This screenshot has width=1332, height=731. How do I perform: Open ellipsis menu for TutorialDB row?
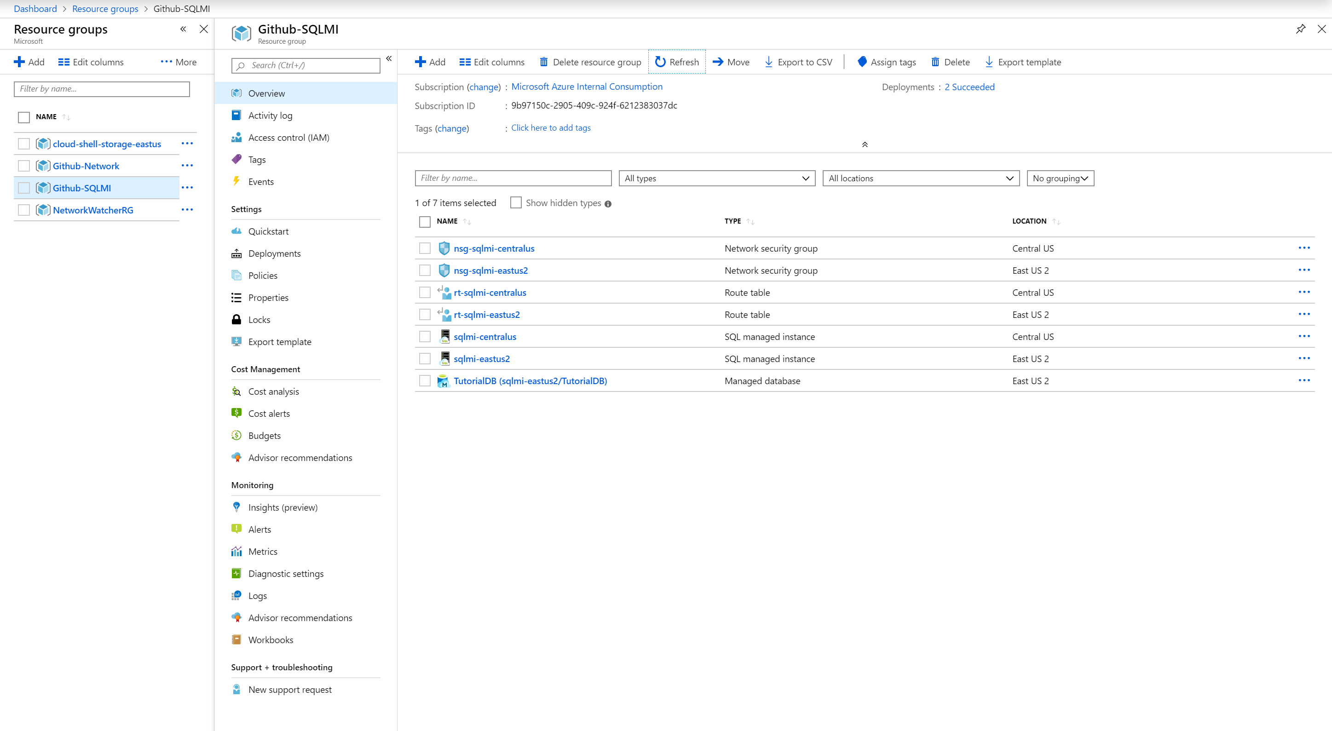(x=1303, y=380)
